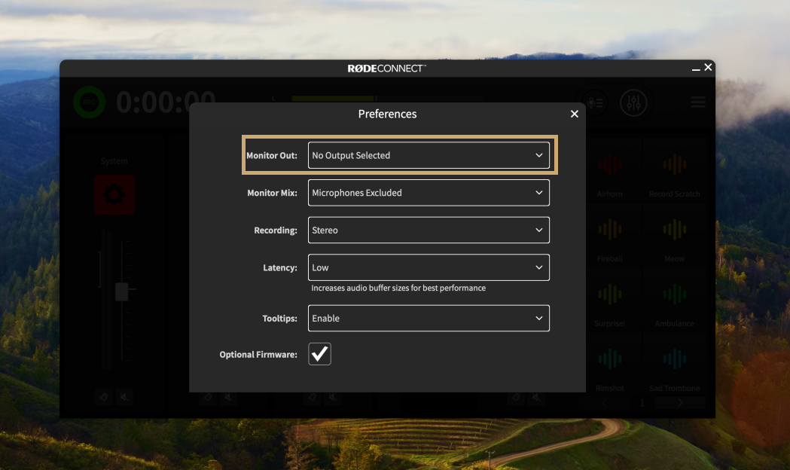This screenshot has width=790, height=470.
Task: Open the mixer sliders icon in header
Action: click(633, 102)
